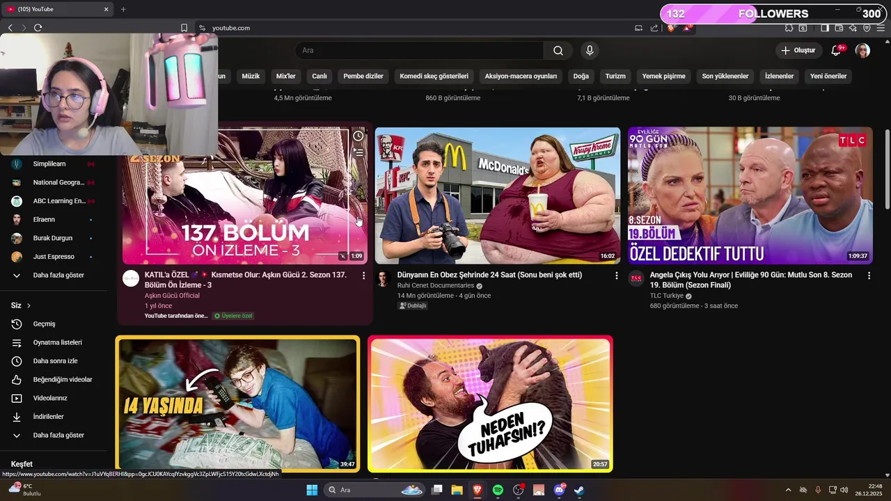
Task: Open the Simplilearn subscription channel
Action: tap(54, 164)
